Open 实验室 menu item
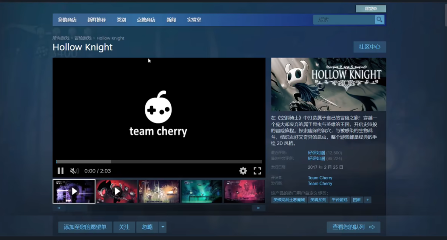 (x=194, y=20)
